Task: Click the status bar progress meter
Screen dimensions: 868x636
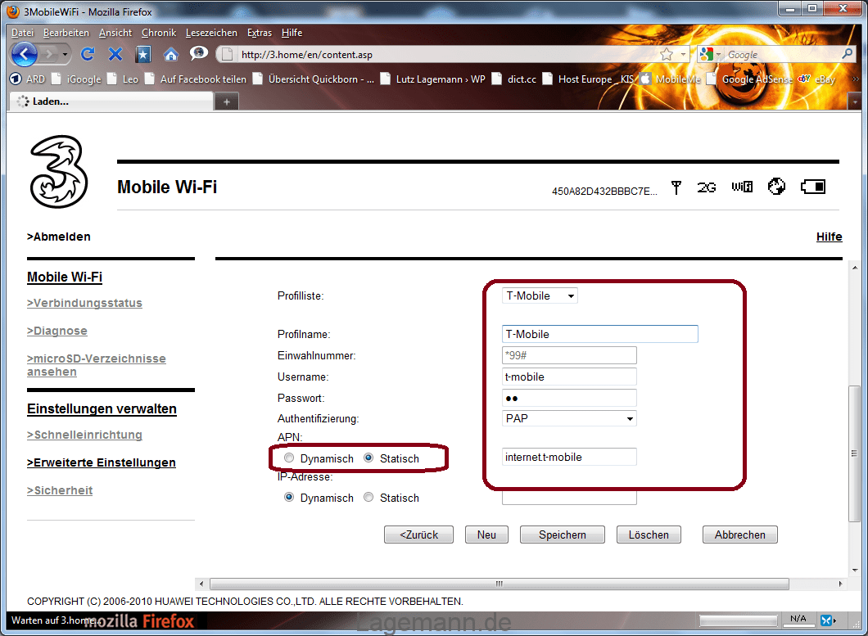Action: tap(738, 620)
